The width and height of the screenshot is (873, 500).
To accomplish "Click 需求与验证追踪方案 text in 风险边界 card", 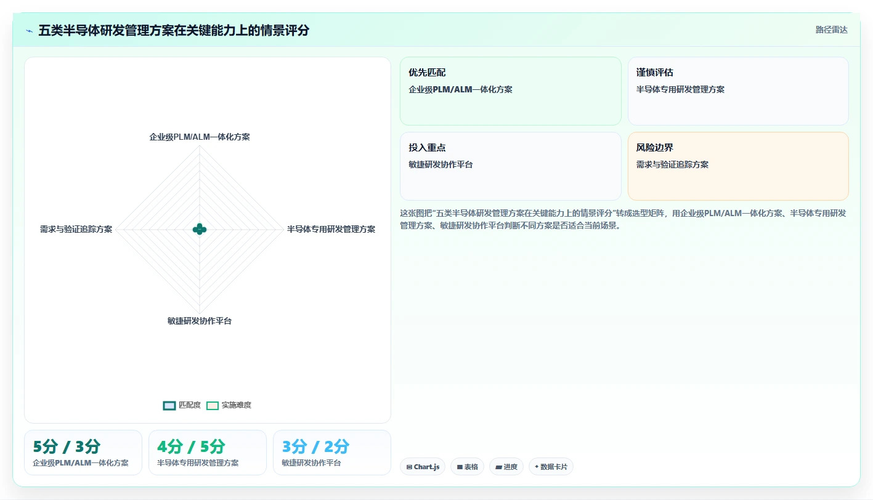I will pos(672,164).
